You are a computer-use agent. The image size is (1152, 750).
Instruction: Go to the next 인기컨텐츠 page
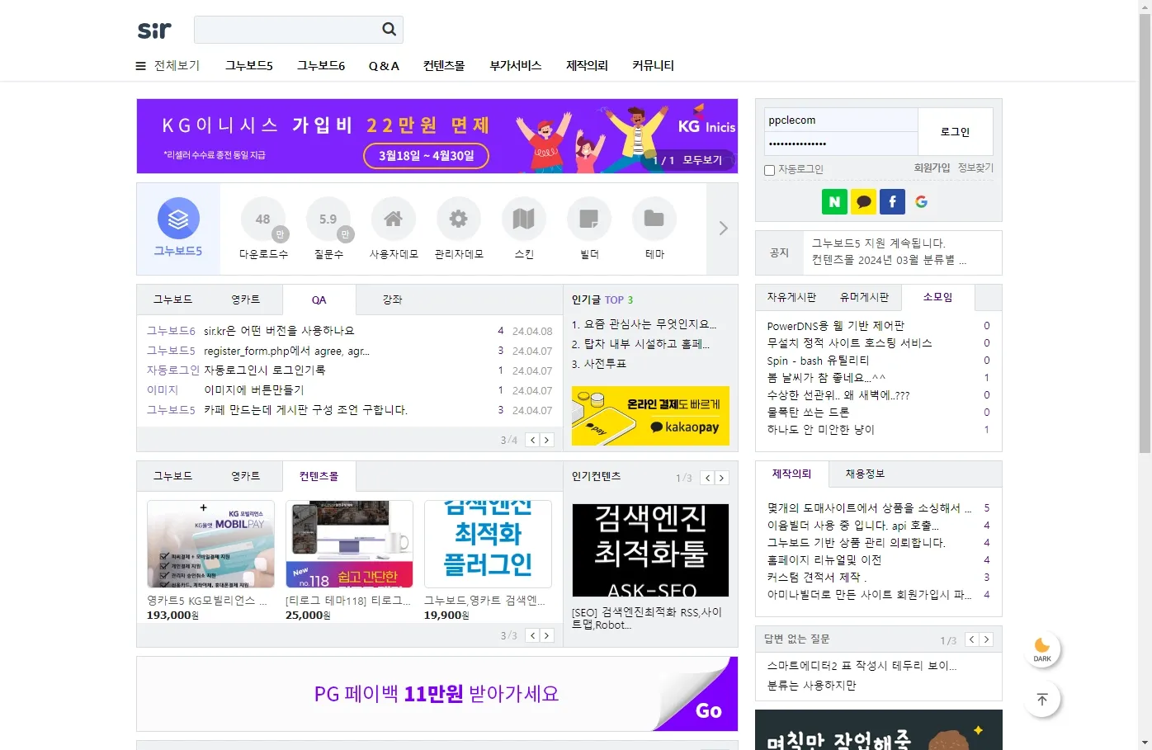(721, 478)
